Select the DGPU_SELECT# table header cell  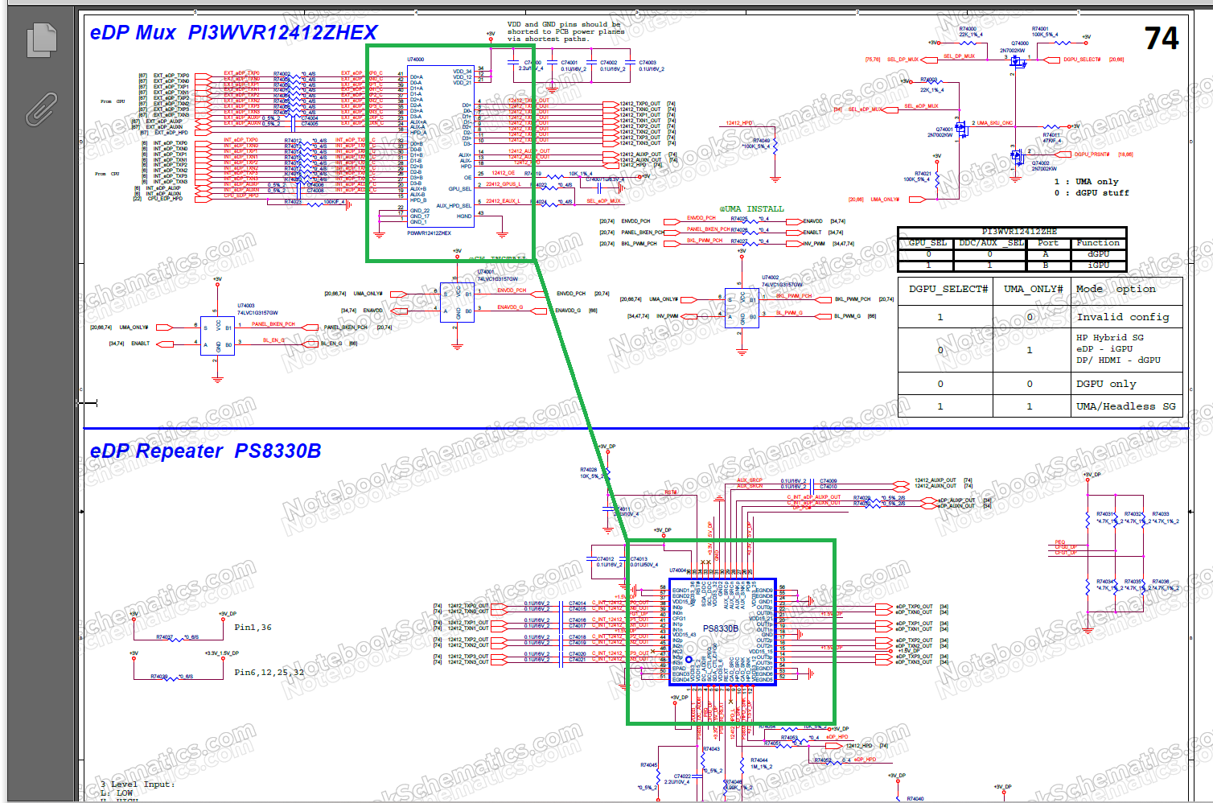[948, 290]
